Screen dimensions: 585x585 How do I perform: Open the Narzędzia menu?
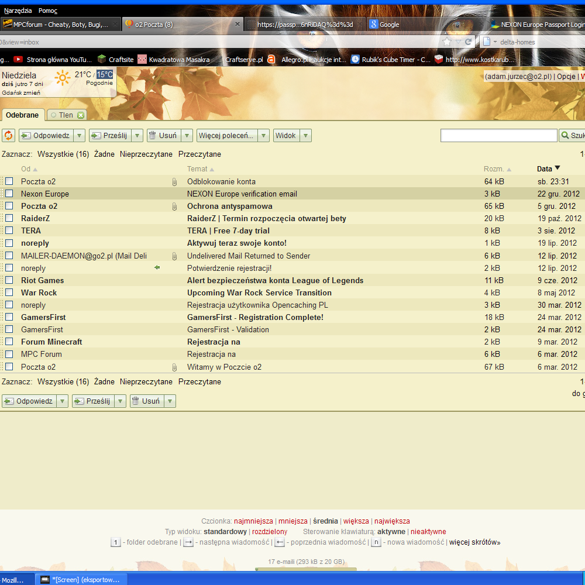coord(18,11)
